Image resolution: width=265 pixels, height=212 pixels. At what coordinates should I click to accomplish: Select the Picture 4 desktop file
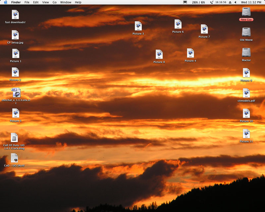click(190, 53)
